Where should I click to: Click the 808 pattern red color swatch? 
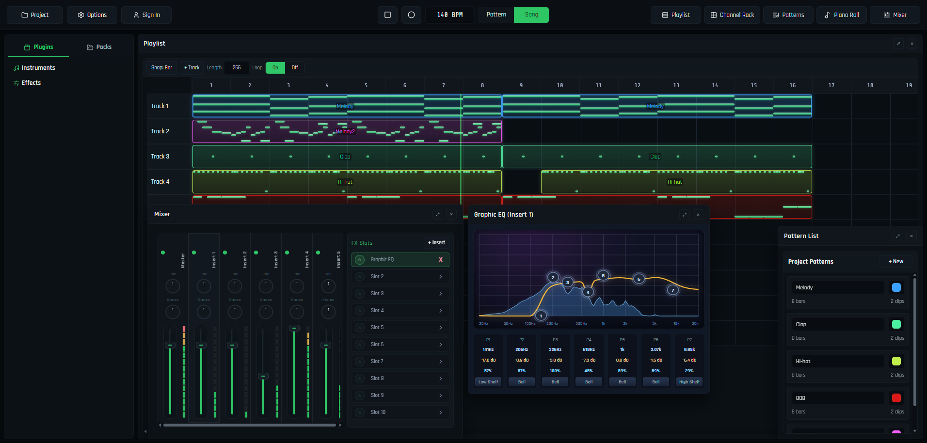click(896, 398)
